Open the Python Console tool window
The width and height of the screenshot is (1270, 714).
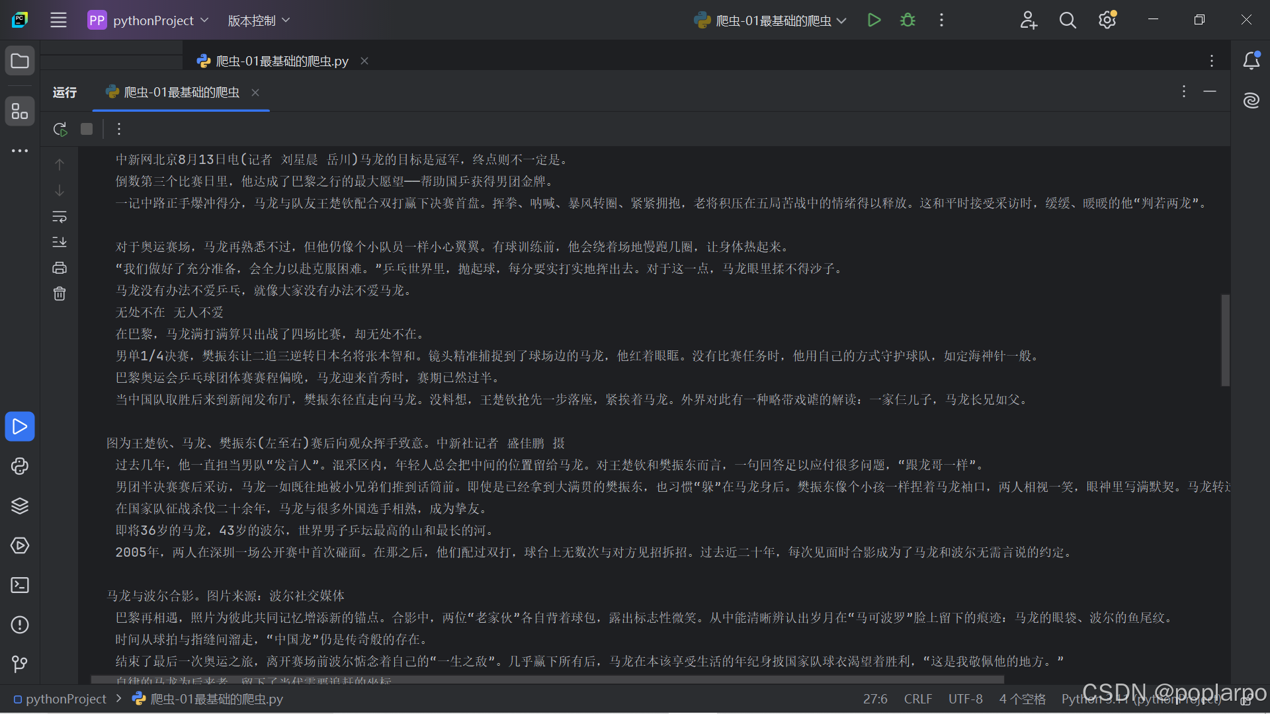click(x=20, y=466)
